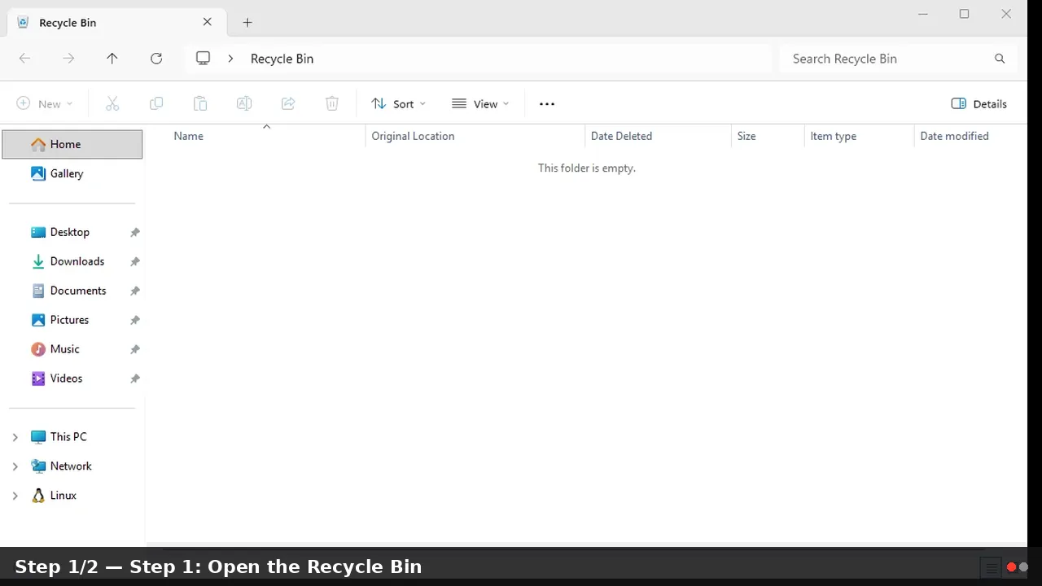Open the View dropdown menu
This screenshot has height=586, width=1042.
480,104
